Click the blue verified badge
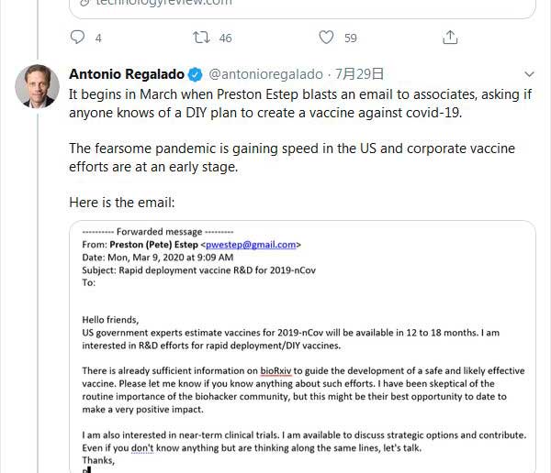Viewport: 551px width, 473px height. (x=196, y=74)
